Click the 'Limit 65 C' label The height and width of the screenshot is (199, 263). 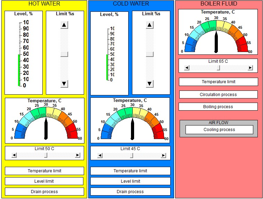click(218, 61)
